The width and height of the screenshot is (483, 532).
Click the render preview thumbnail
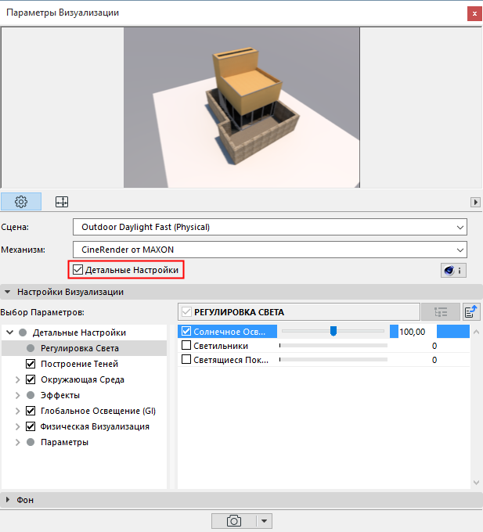coord(242,107)
